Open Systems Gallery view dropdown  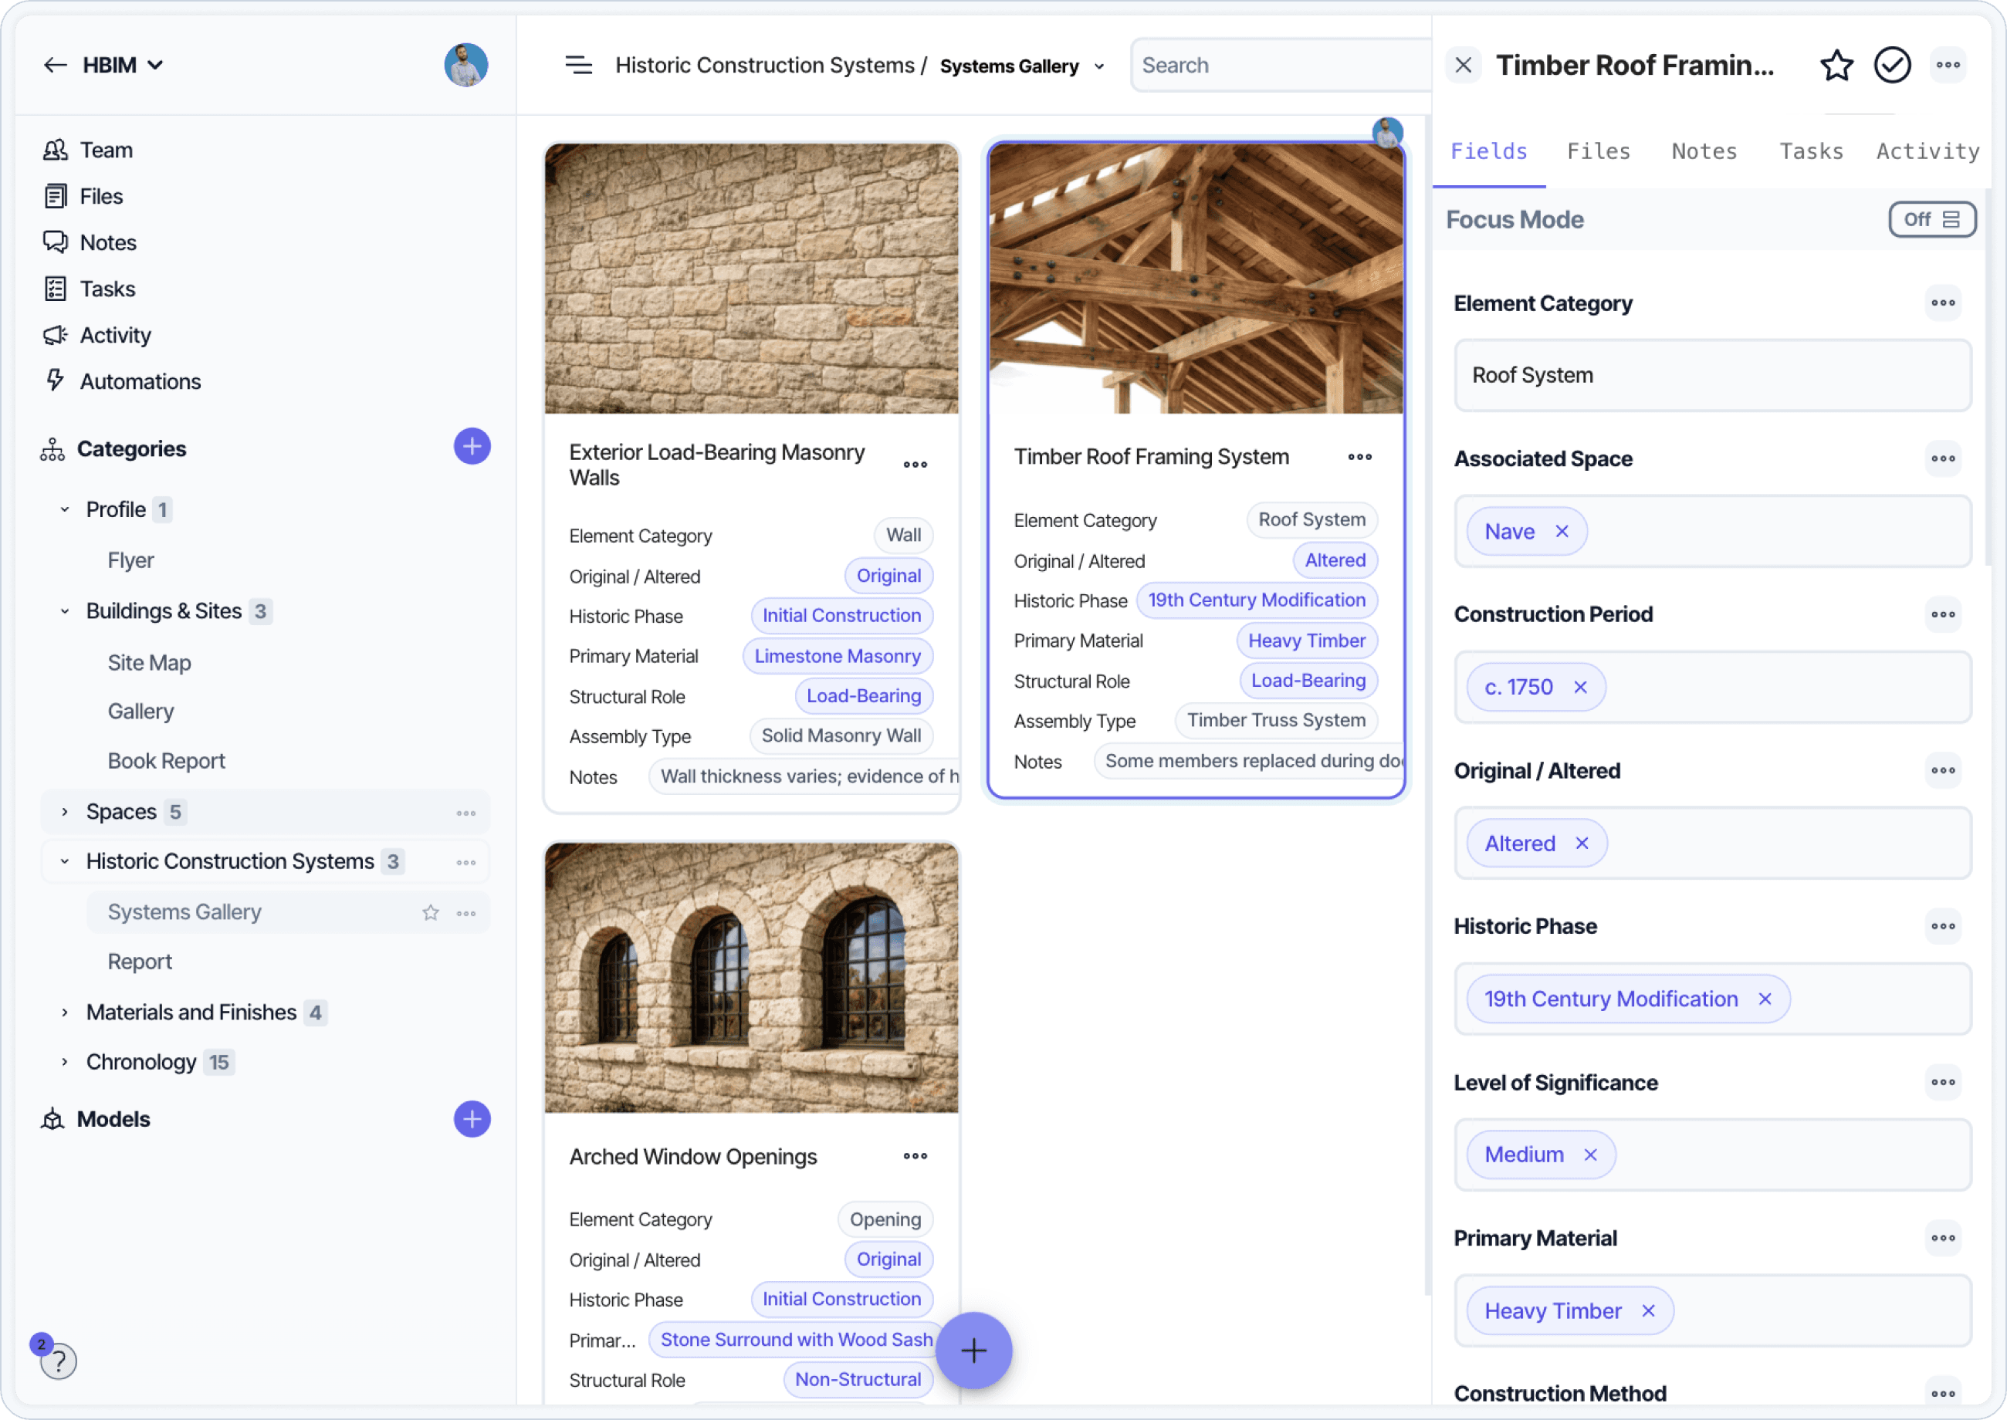coord(1099,67)
